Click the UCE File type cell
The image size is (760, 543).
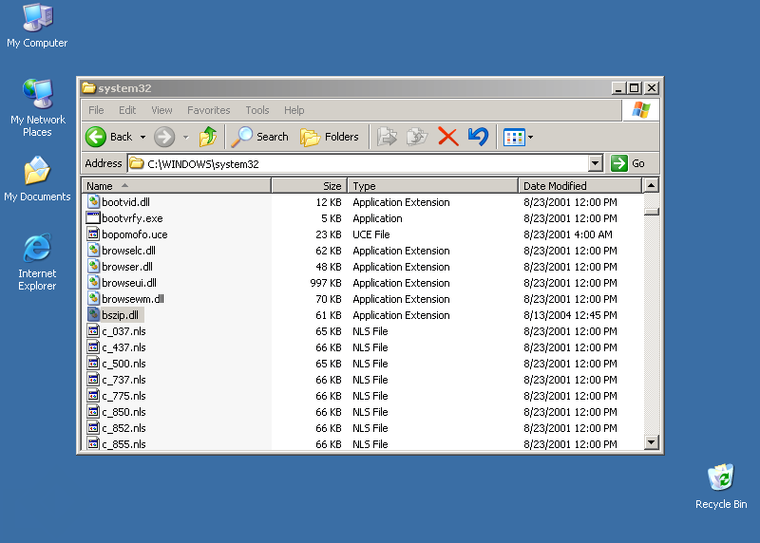(x=371, y=234)
